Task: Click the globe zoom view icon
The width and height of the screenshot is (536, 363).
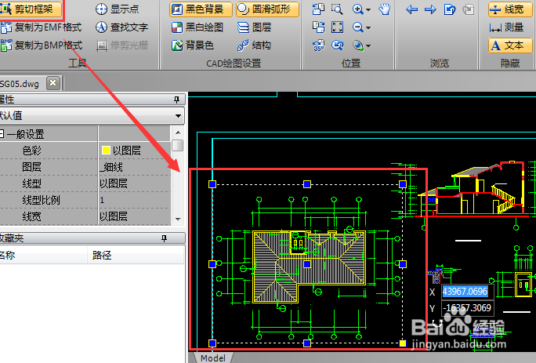Action: (x=358, y=45)
